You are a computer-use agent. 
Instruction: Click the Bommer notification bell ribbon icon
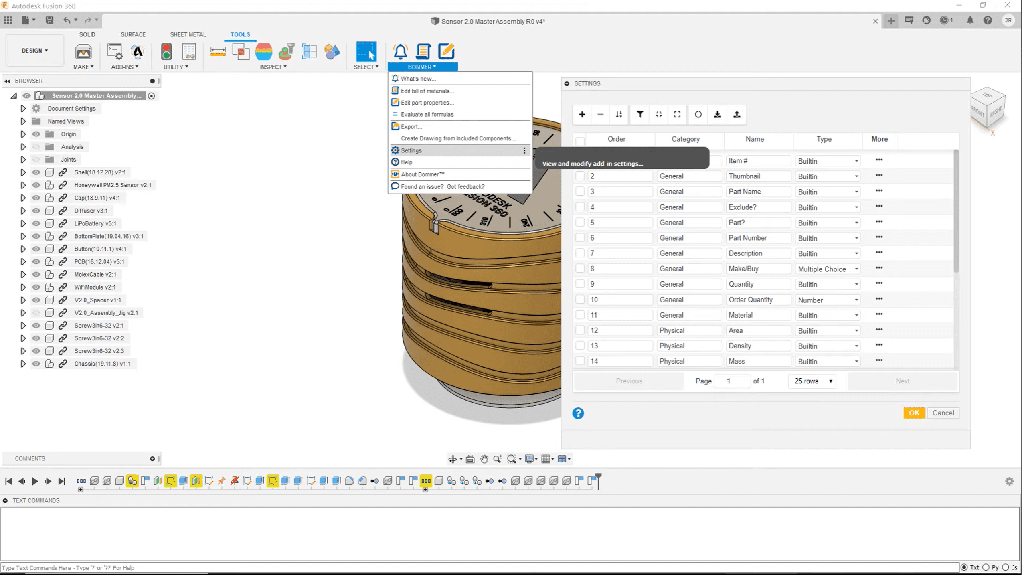pos(400,52)
